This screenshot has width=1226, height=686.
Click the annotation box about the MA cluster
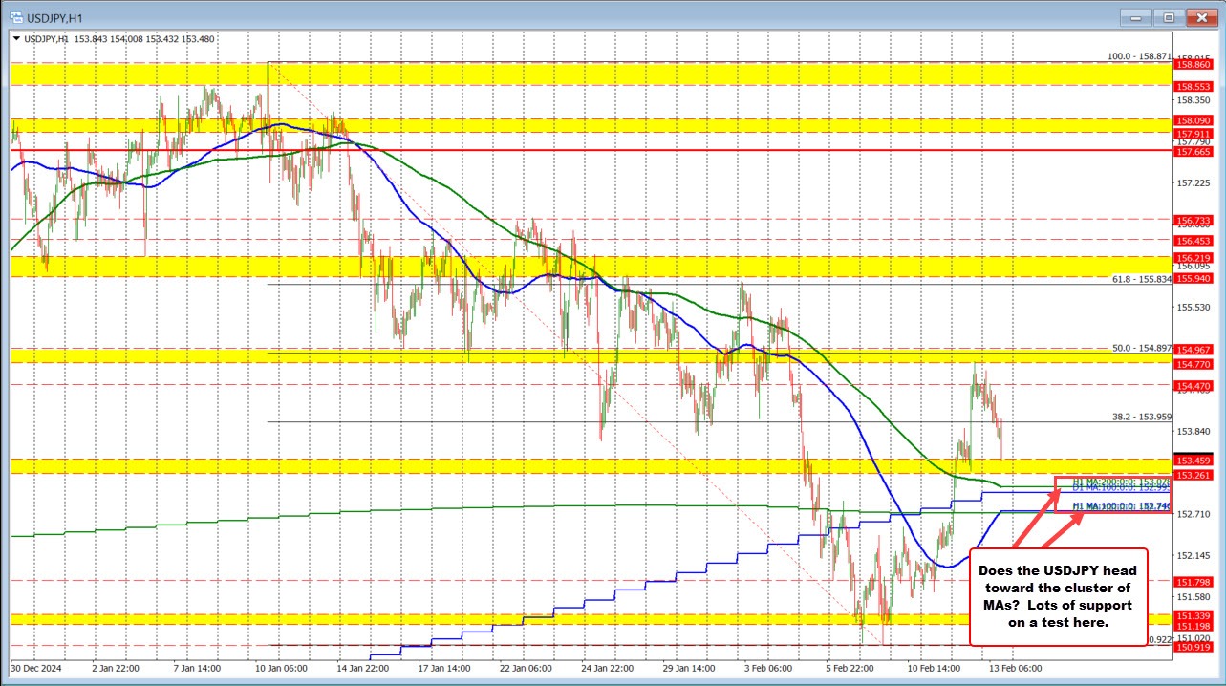pos(1058,597)
